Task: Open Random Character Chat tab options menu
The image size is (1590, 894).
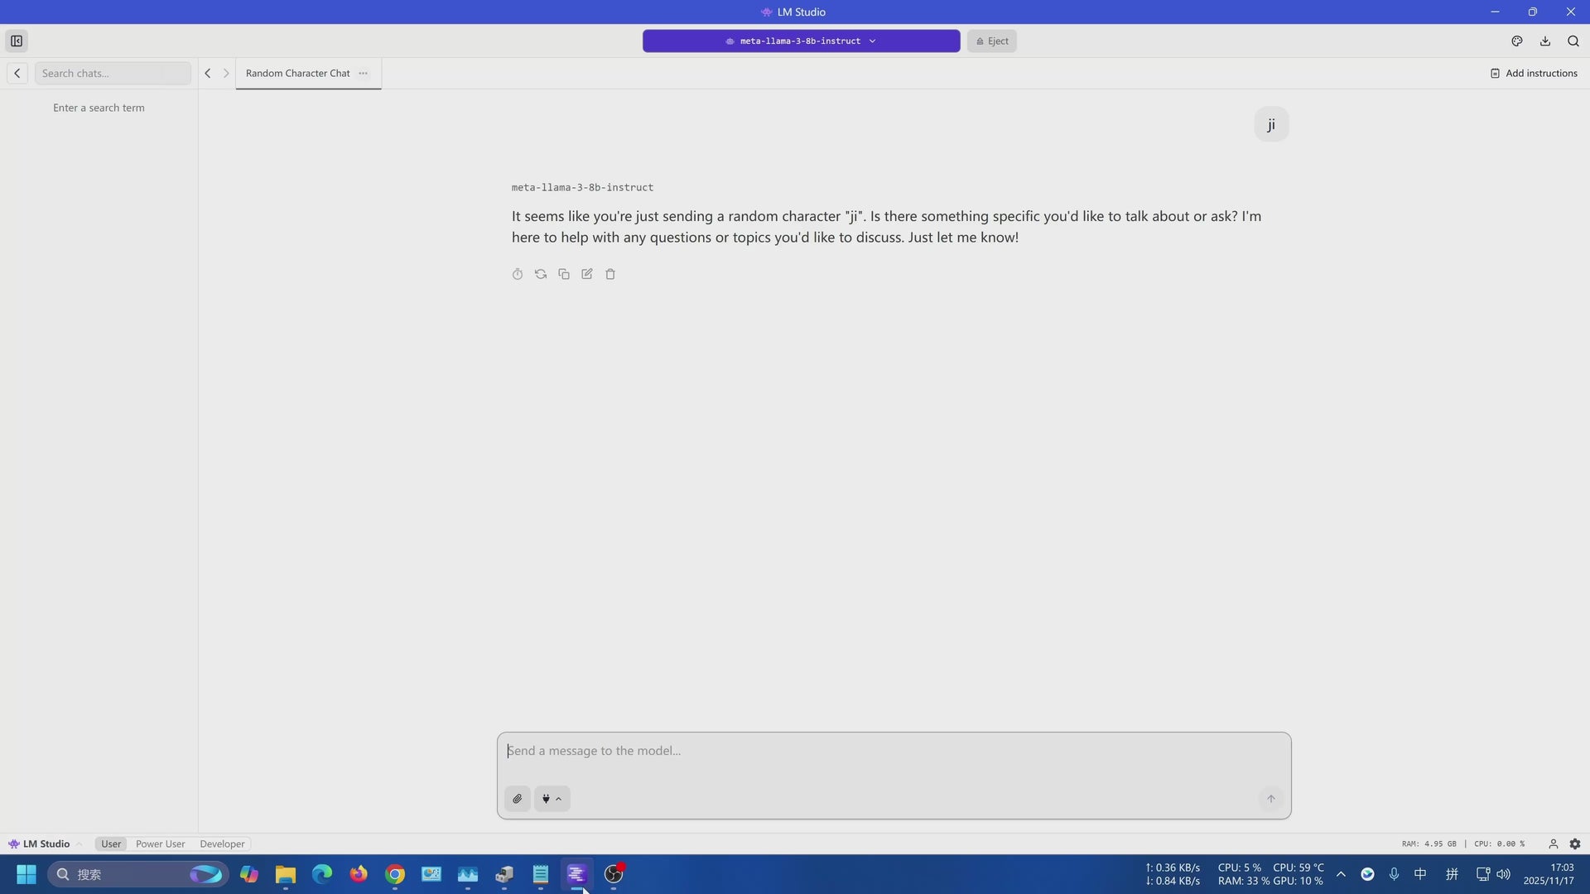Action: (x=363, y=73)
